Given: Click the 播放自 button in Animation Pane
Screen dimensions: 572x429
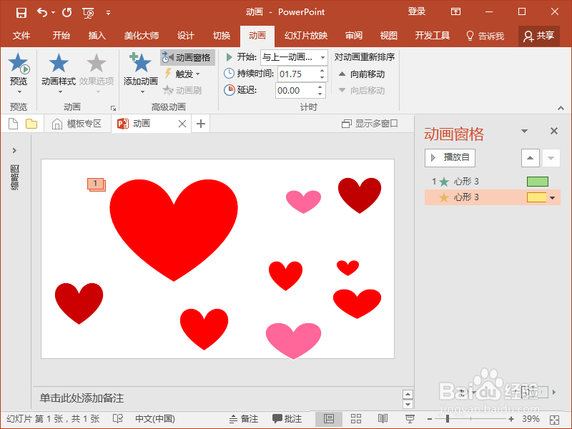Looking at the screenshot, I should pos(450,157).
